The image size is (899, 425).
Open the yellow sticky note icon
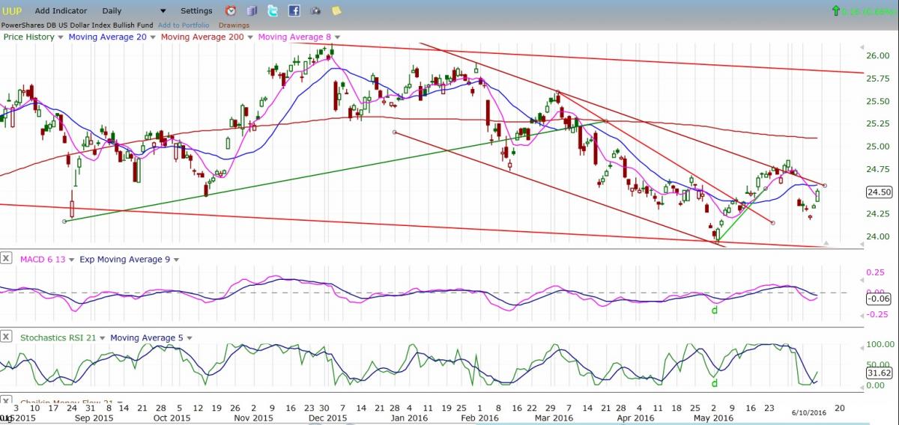(x=336, y=11)
